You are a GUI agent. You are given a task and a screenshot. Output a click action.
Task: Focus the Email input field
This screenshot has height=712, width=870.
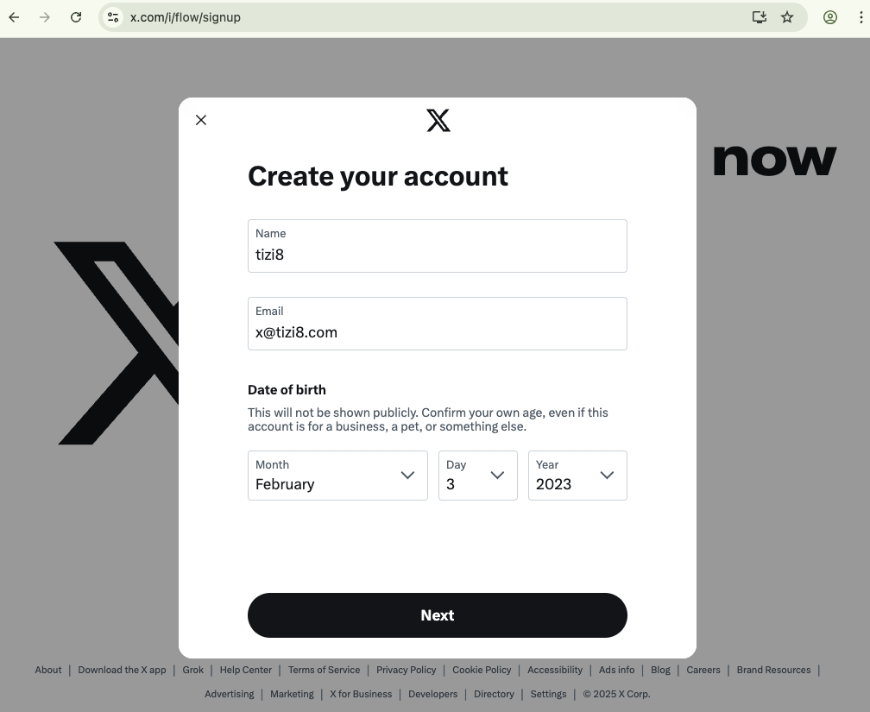[438, 324]
